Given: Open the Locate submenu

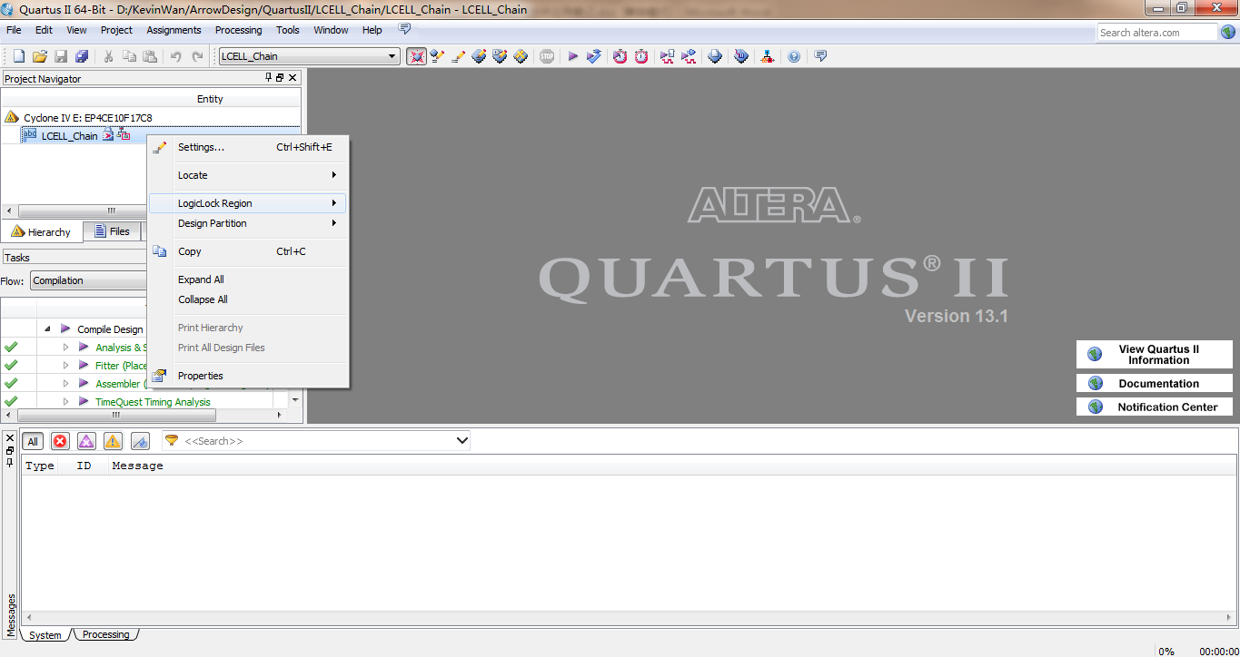Looking at the screenshot, I should pos(248,175).
